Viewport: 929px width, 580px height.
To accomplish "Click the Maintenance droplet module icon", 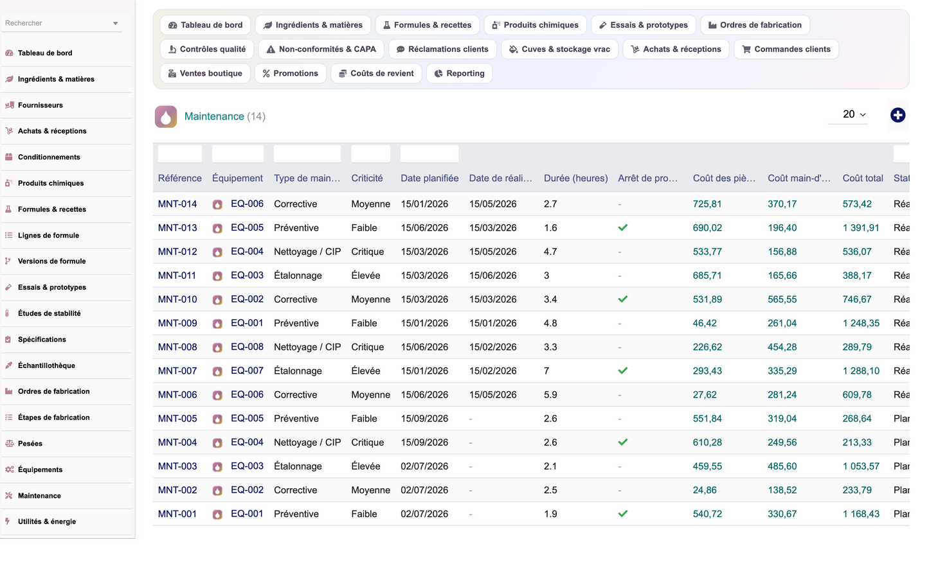I will click(166, 116).
